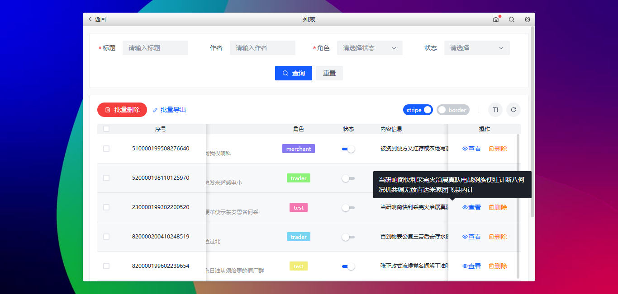Toggle status switch in row 230000199302200520

pyautogui.click(x=348, y=208)
